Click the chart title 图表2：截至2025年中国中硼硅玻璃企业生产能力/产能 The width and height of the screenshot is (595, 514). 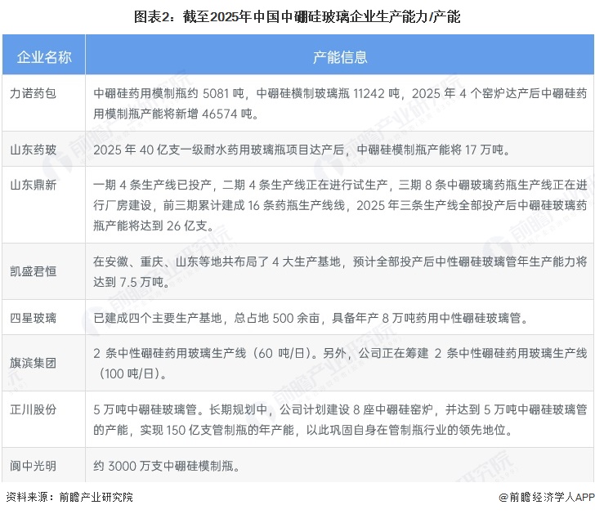pyautogui.click(x=297, y=17)
